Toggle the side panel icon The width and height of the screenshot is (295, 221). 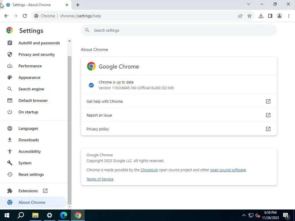tap(270, 16)
